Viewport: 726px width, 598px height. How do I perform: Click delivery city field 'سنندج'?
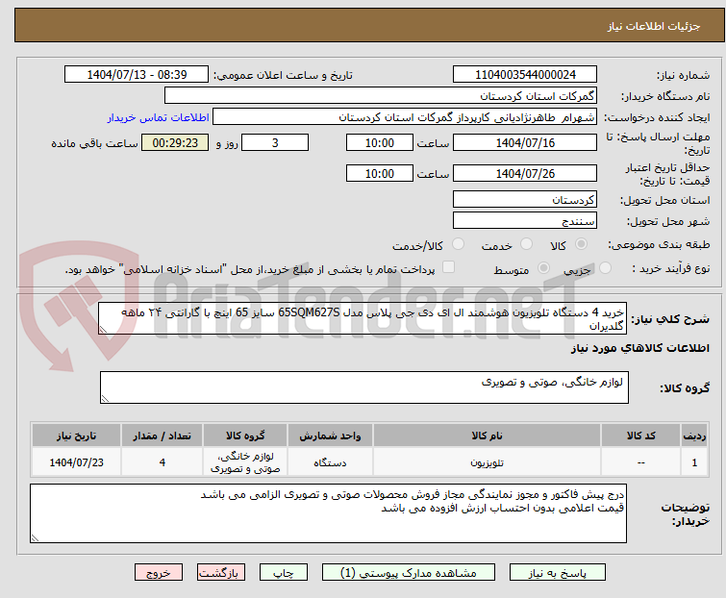click(x=525, y=221)
